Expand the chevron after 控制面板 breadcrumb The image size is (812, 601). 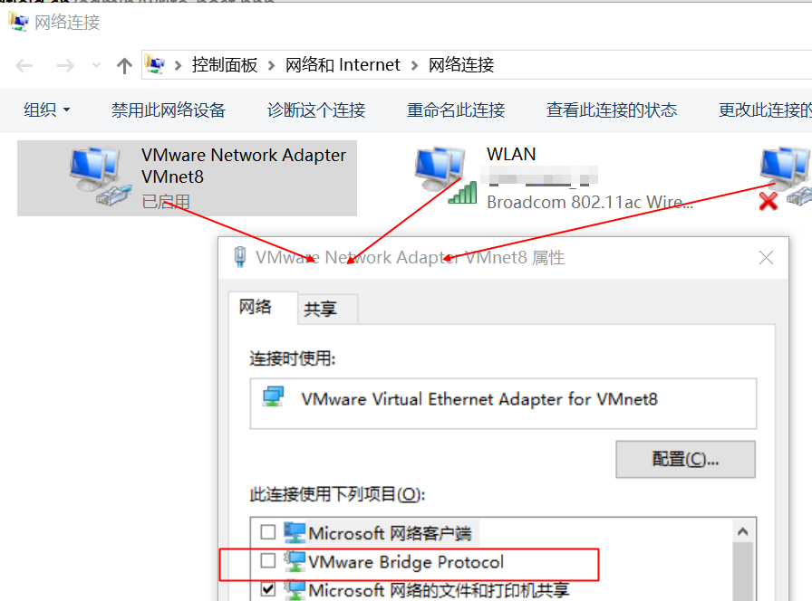coord(271,66)
